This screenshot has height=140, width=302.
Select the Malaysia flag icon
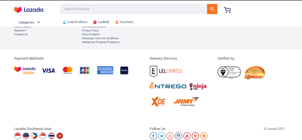point(26,136)
